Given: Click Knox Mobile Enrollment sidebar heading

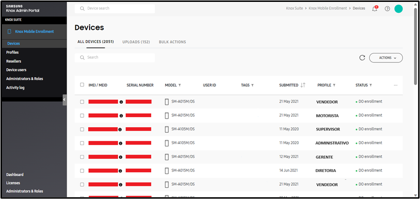Looking at the screenshot, I should tap(34, 32).
